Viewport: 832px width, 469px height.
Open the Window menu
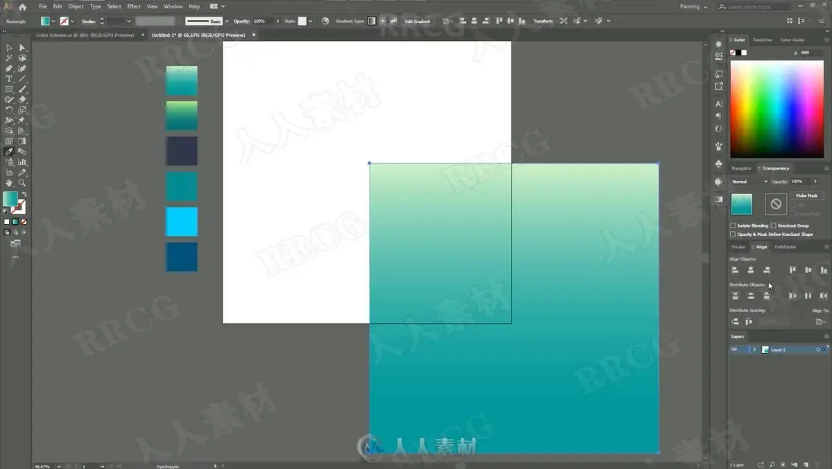[x=173, y=6]
